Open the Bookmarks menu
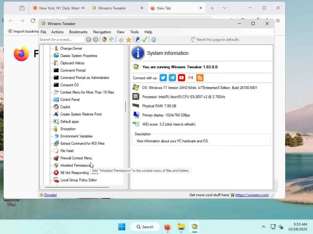This screenshot has height=234, width=313. coord(78,32)
